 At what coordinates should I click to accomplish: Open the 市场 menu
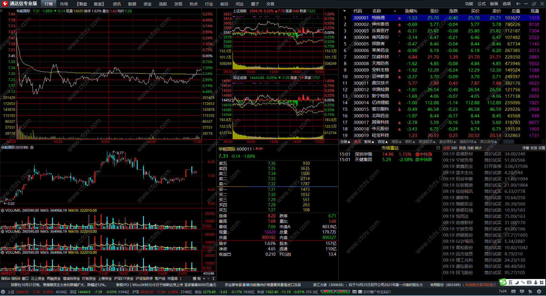(x=64, y=4)
